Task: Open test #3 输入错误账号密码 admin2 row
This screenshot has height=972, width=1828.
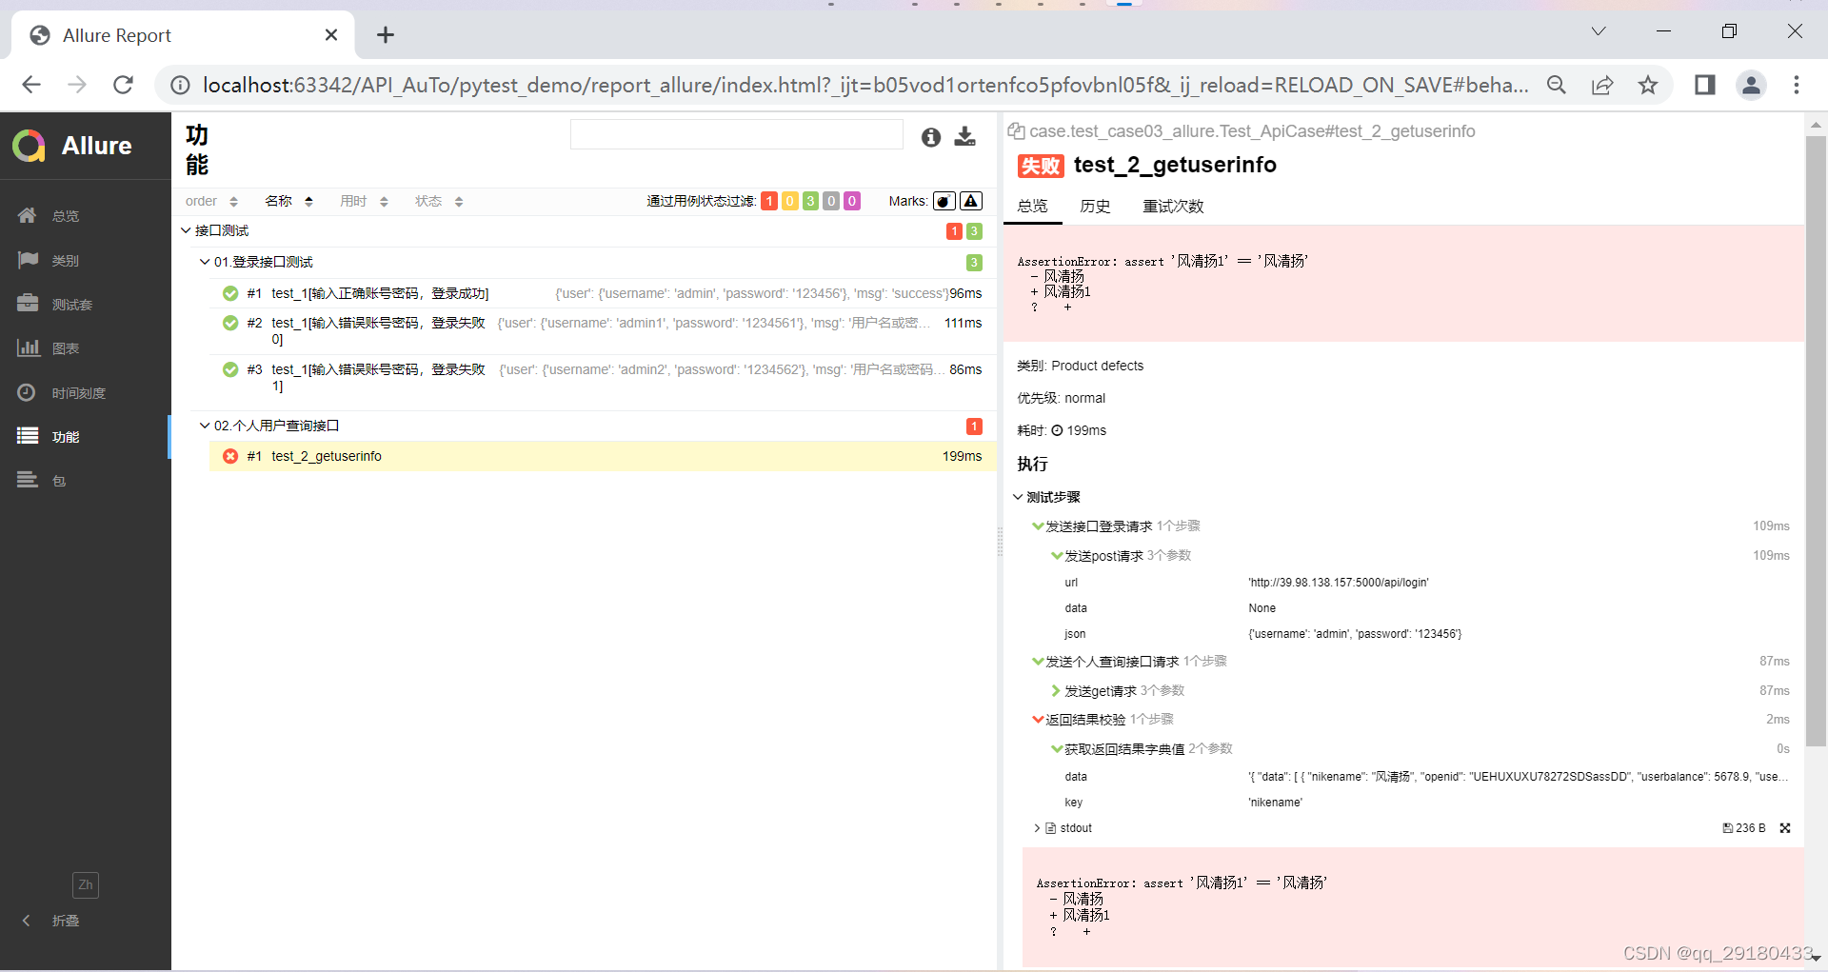Action: tap(603, 378)
